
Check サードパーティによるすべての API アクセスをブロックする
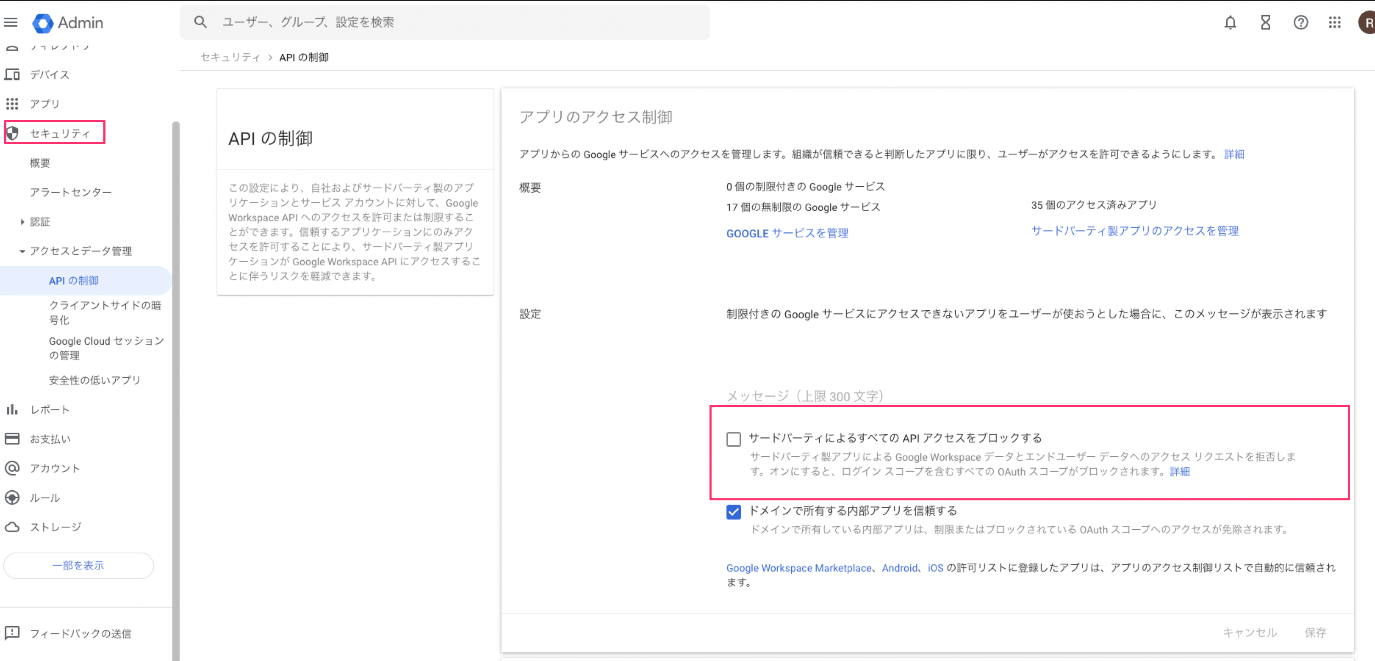[x=733, y=439]
